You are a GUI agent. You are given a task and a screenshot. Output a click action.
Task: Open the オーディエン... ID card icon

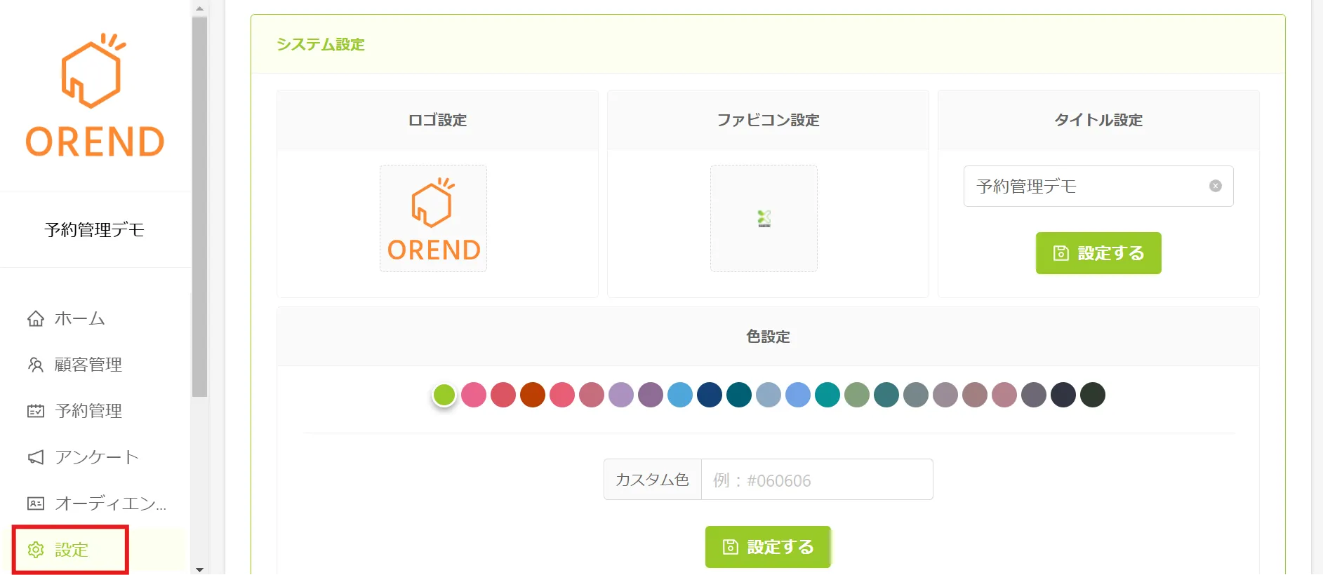click(36, 503)
